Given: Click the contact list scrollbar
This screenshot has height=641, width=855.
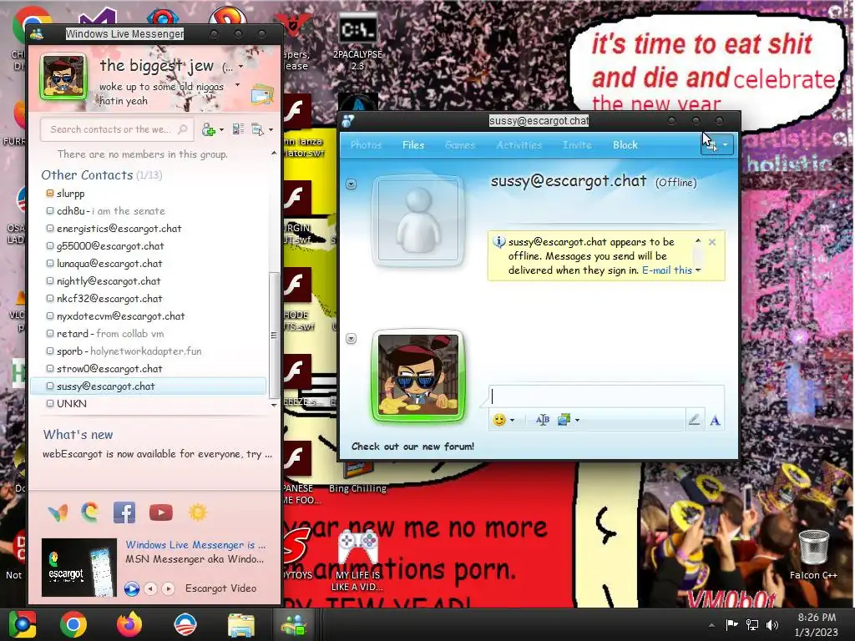Looking at the screenshot, I should [274, 336].
